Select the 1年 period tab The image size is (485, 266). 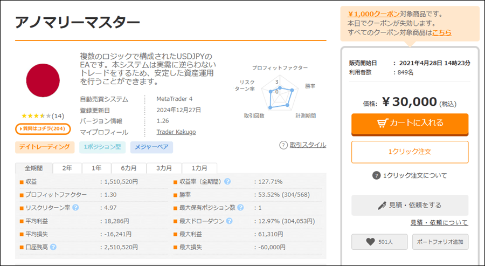pos(96,168)
